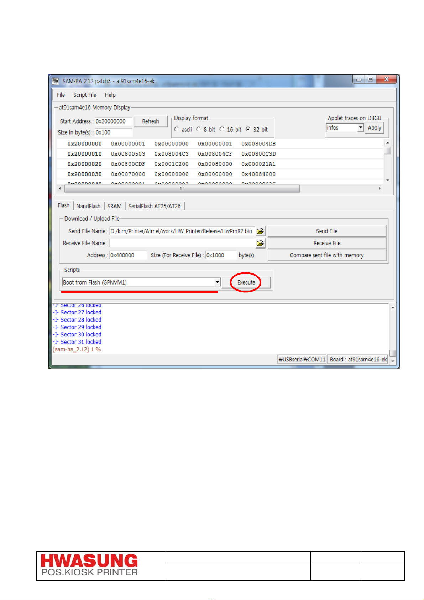Screen dimensions: 424x600
Task: Click log console scroll down arrow
Action: [x=393, y=361]
